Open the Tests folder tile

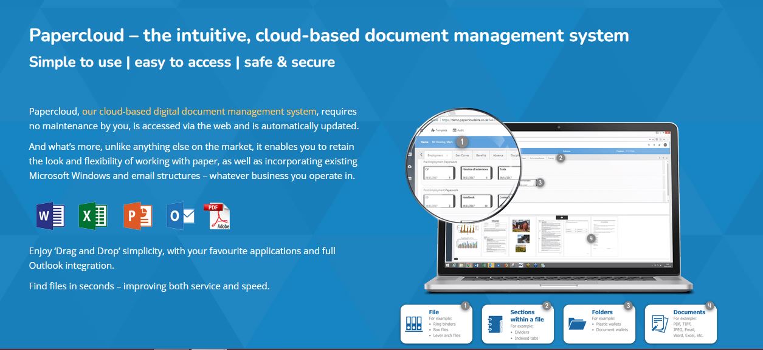(509, 173)
